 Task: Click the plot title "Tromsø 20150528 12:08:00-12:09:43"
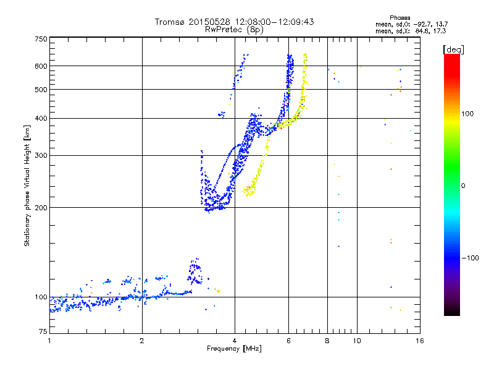234,22
